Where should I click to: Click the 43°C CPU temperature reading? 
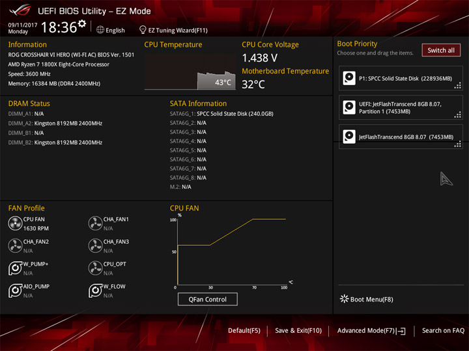pyautogui.click(x=223, y=83)
